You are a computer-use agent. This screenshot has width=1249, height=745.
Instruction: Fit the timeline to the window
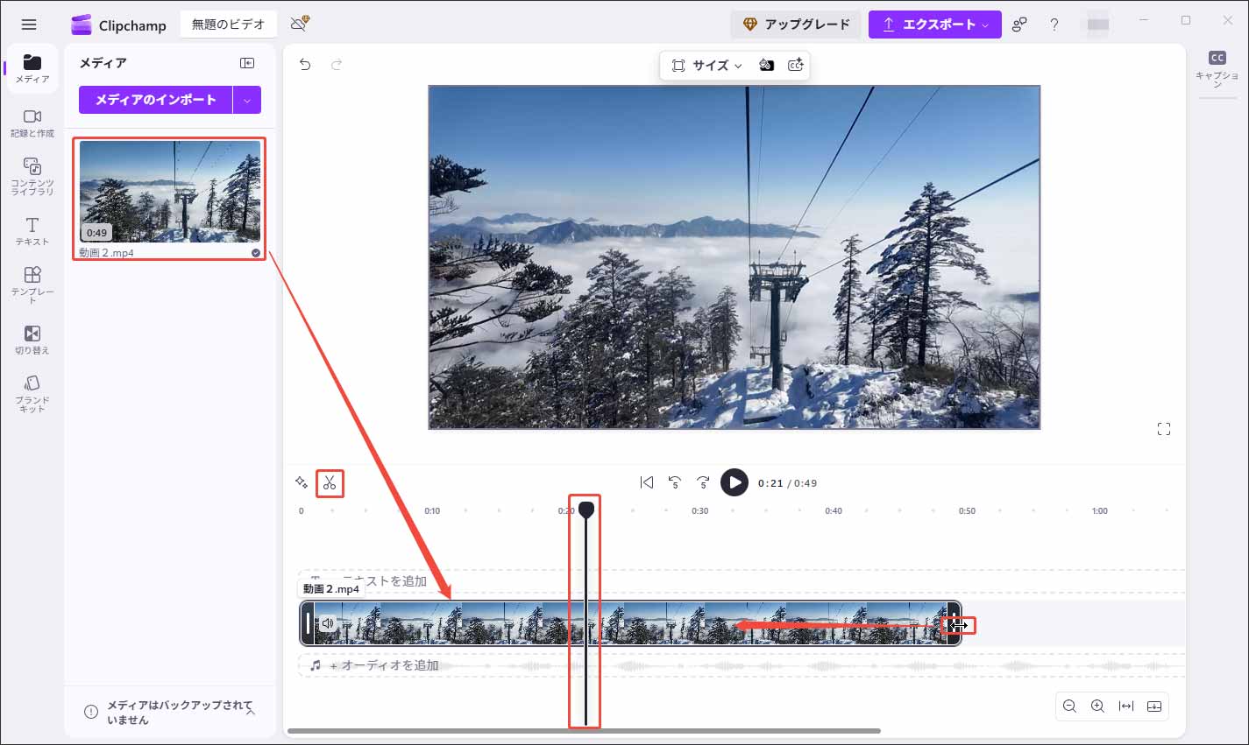point(1126,706)
